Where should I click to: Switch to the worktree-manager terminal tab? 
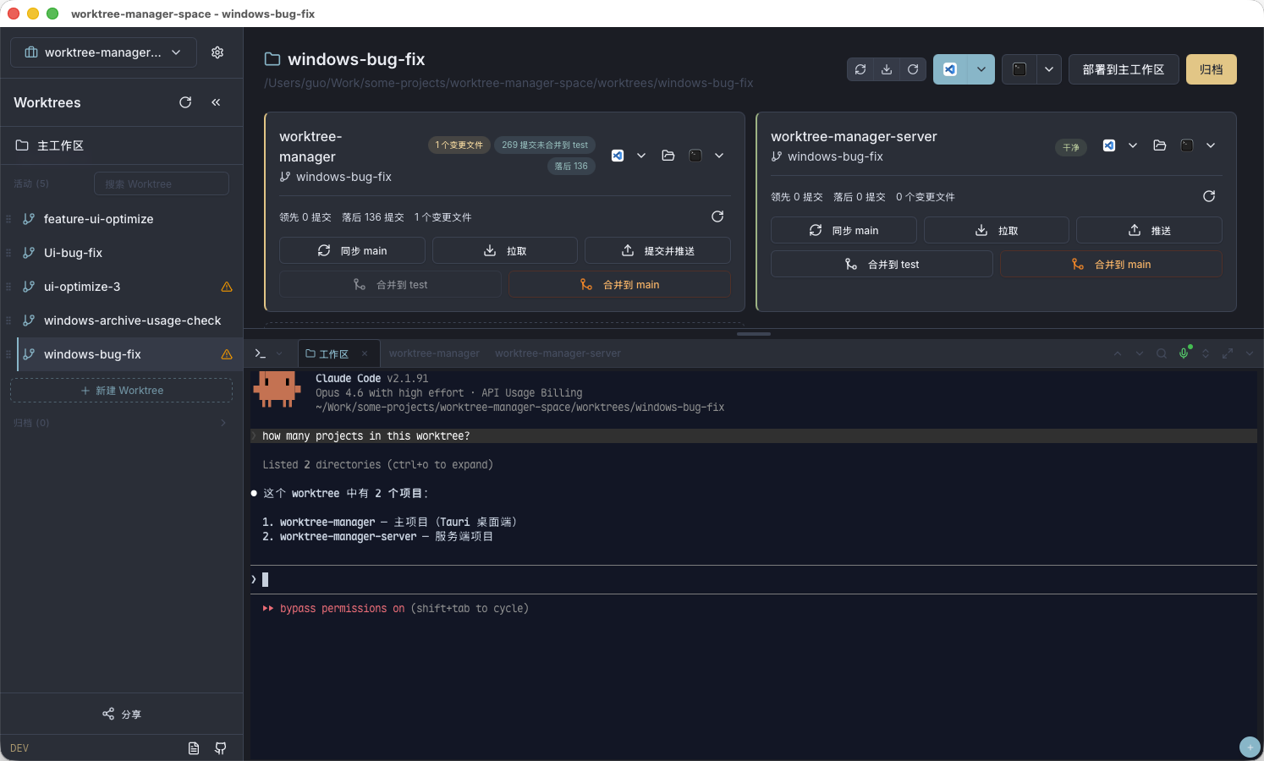point(434,353)
